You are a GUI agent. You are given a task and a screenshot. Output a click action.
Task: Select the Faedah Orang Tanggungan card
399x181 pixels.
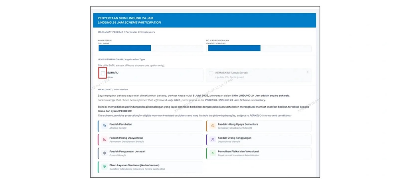tap(259, 139)
